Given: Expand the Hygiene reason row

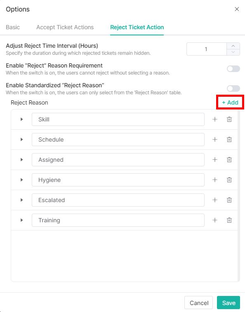Looking at the screenshot, I should 21,180.
